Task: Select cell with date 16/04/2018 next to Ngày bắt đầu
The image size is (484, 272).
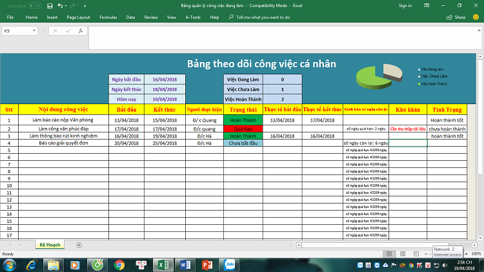Action: (x=165, y=79)
